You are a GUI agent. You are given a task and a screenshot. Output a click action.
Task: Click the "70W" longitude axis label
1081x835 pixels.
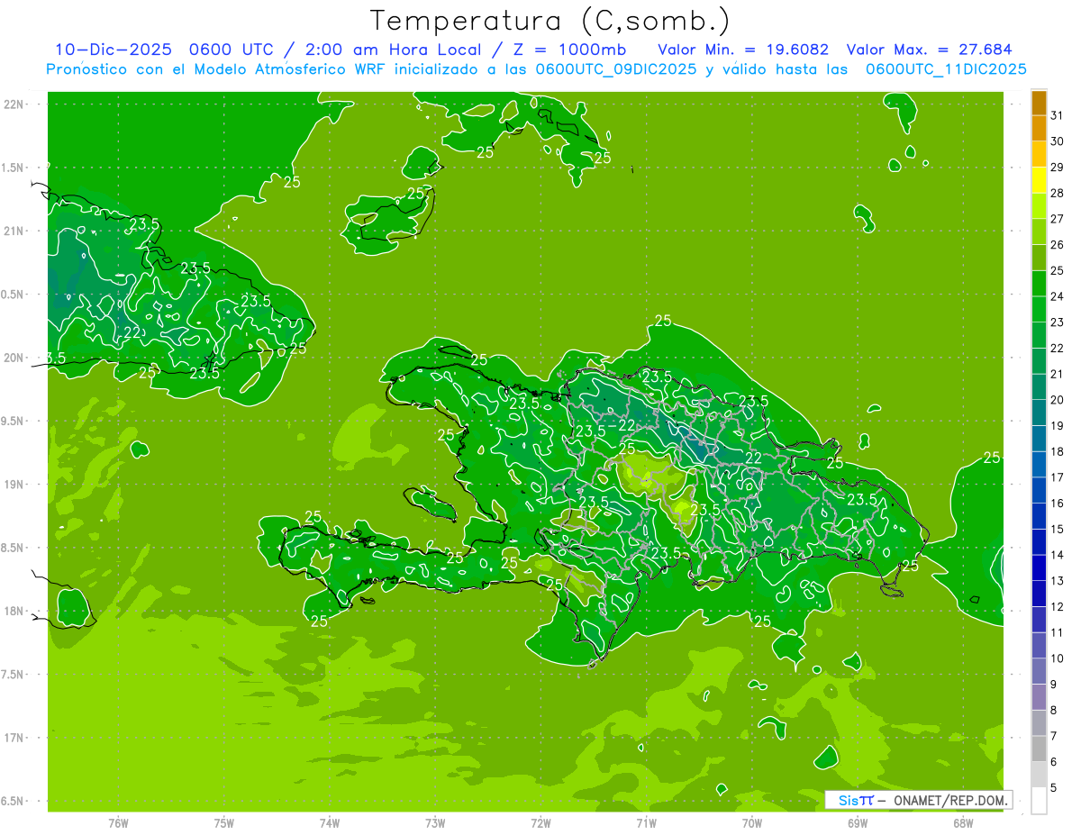point(752,823)
